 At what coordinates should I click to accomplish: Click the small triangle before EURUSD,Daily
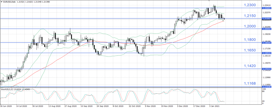click(x=1, y=1)
